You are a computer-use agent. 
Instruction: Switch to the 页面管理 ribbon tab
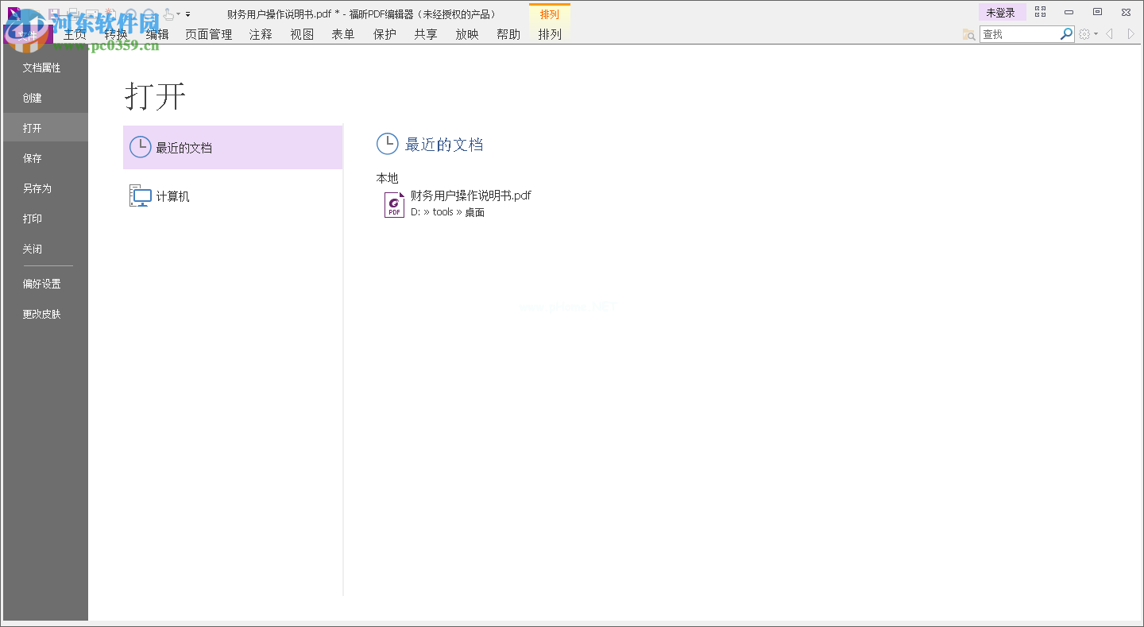[209, 34]
